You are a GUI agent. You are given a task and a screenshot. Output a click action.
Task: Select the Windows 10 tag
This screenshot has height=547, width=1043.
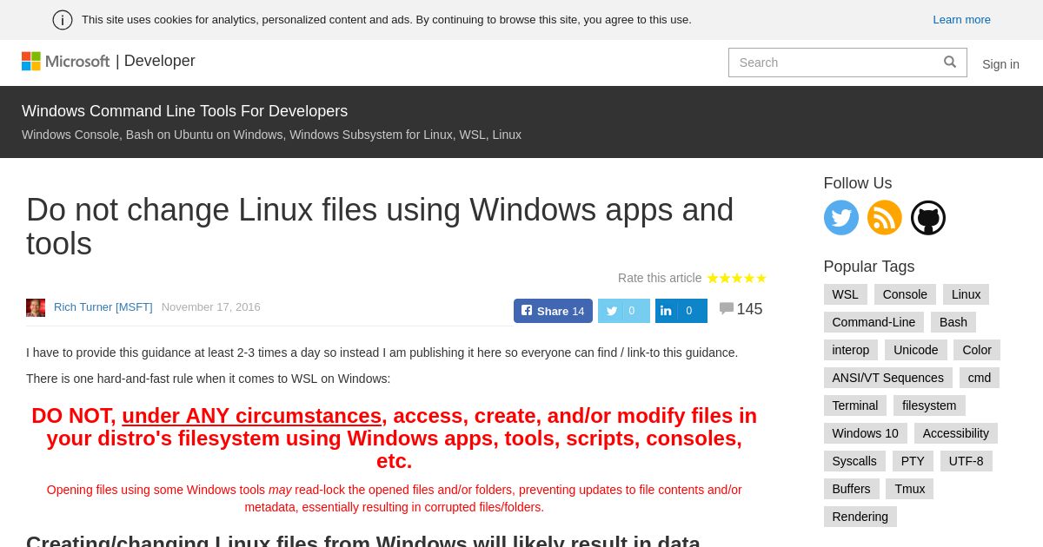click(x=865, y=433)
